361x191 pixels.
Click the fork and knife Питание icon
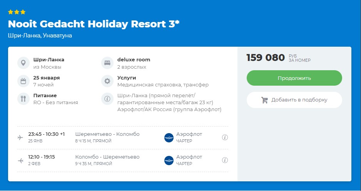click(23, 99)
